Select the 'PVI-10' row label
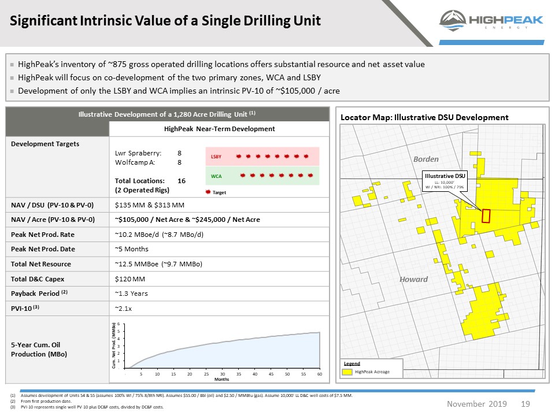 tap(25, 308)
